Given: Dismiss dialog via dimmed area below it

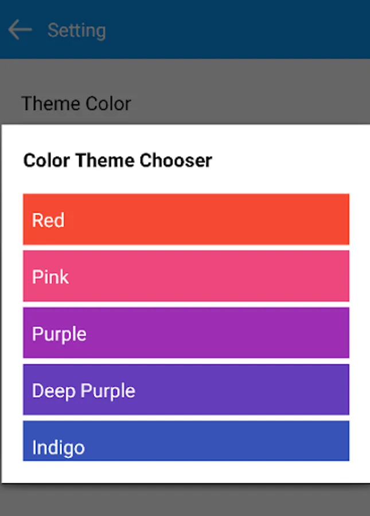Looking at the screenshot, I should pyautogui.click(x=185, y=500).
